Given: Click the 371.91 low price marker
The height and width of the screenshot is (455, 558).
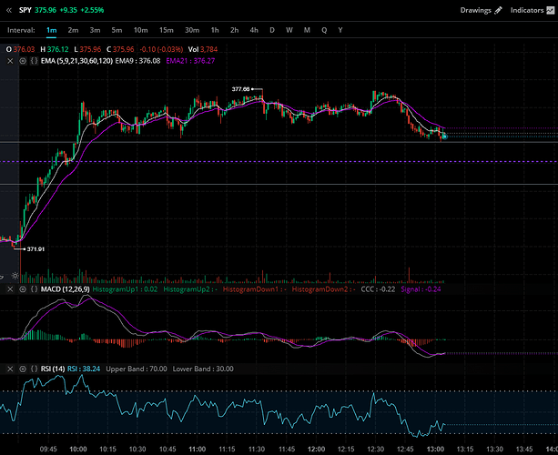Looking at the screenshot, I should [36, 249].
